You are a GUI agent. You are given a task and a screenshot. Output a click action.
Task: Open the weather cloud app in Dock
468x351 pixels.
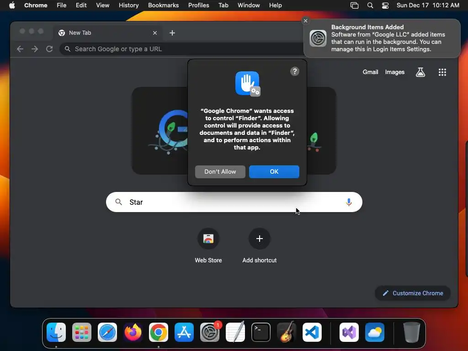[375, 332]
